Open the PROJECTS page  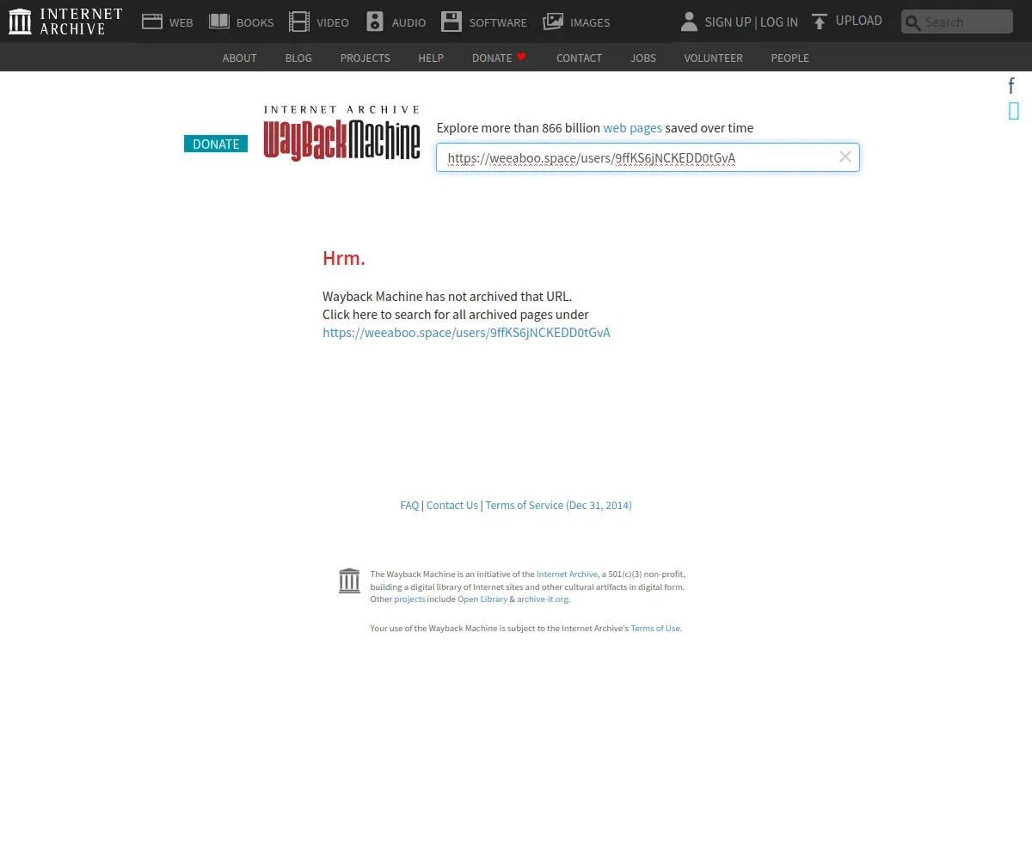point(365,58)
